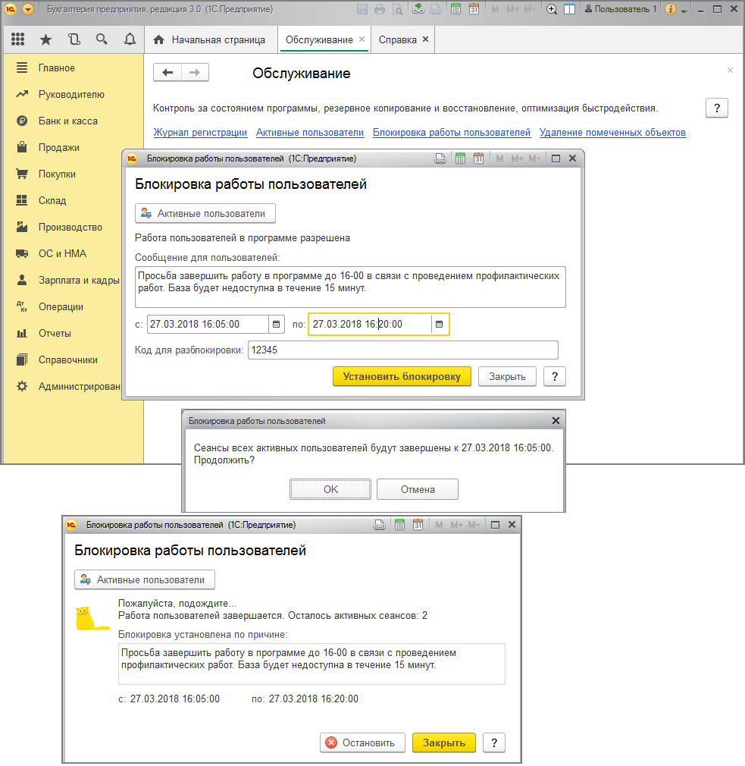
Task: Open the sections grid menu icon
Action: coord(18,39)
